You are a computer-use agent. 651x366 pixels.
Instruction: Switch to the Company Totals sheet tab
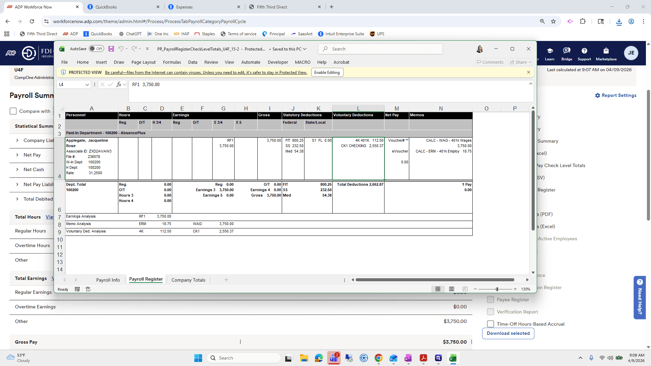(x=188, y=280)
